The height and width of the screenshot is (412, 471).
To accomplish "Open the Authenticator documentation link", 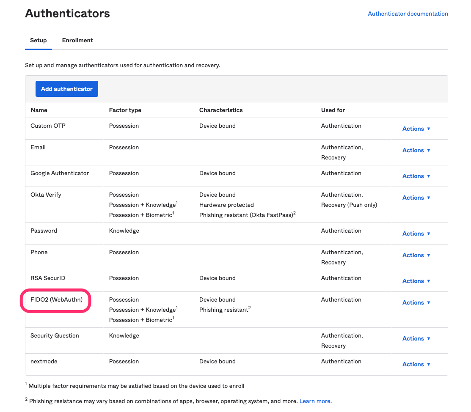I will 408,14.
